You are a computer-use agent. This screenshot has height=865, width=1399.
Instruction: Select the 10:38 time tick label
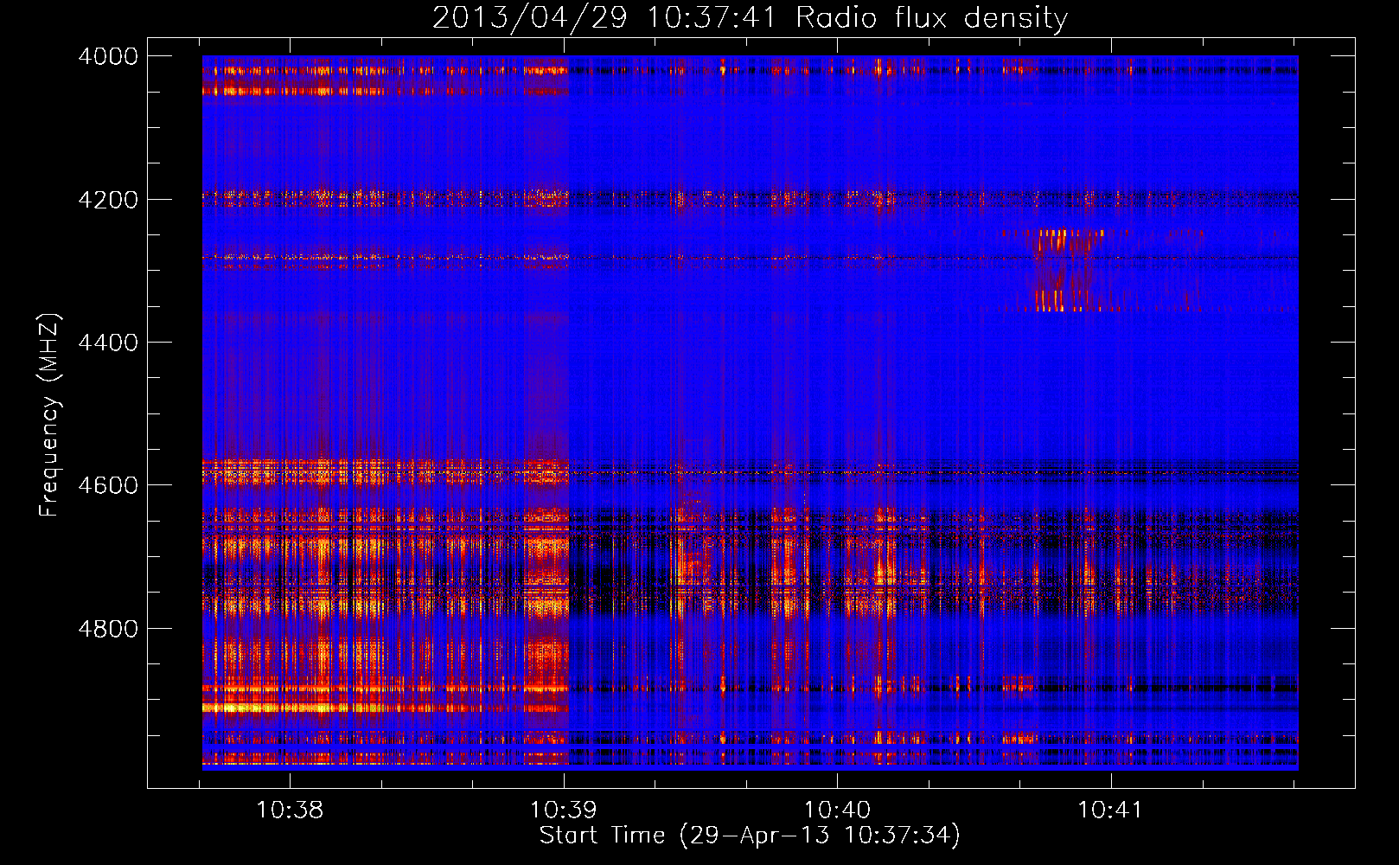click(x=290, y=811)
